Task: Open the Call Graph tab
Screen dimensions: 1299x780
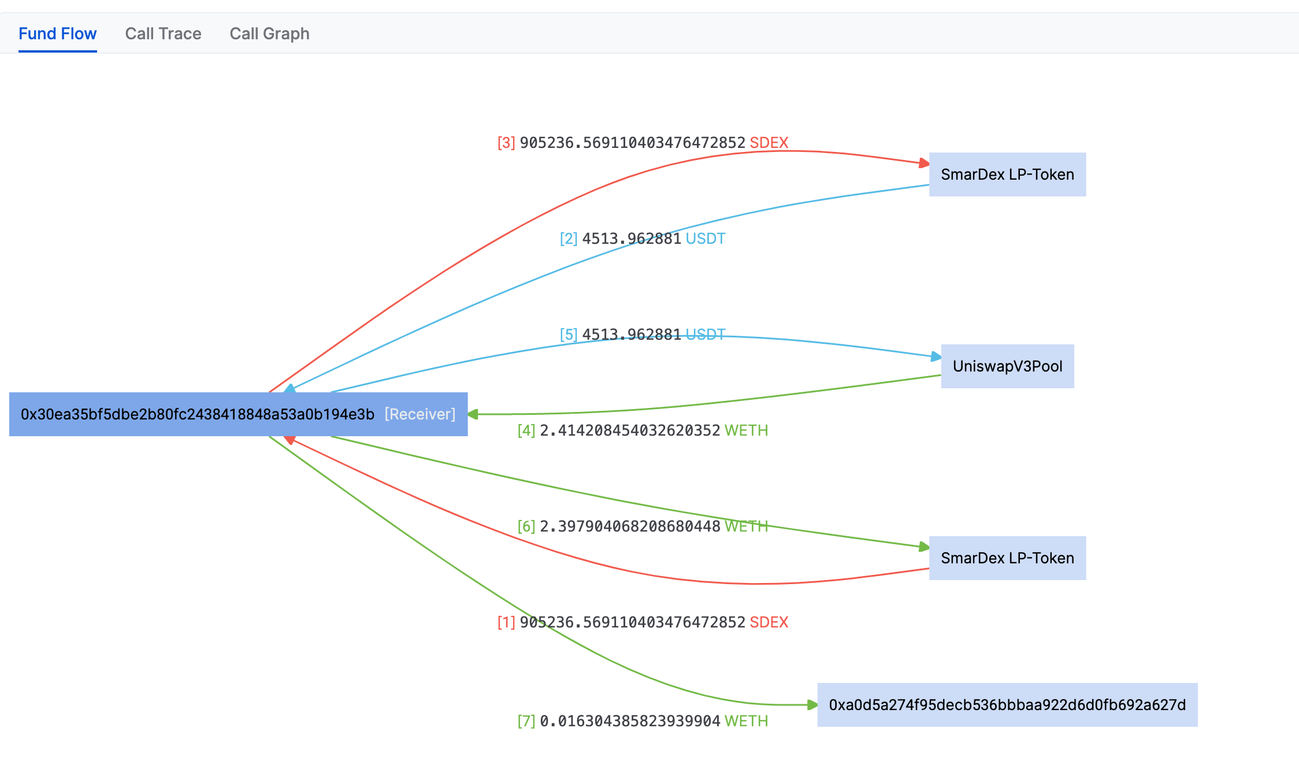Action: pos(269,34)
